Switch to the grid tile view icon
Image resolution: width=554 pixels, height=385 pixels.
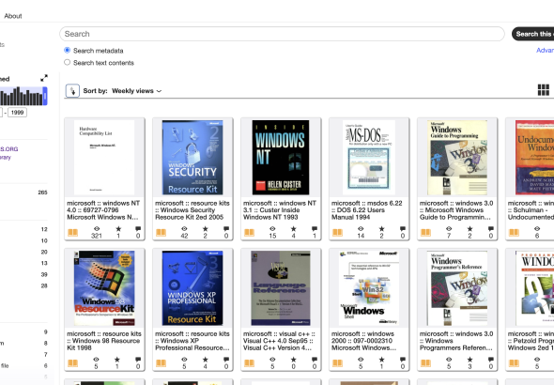tap(544, 90)
